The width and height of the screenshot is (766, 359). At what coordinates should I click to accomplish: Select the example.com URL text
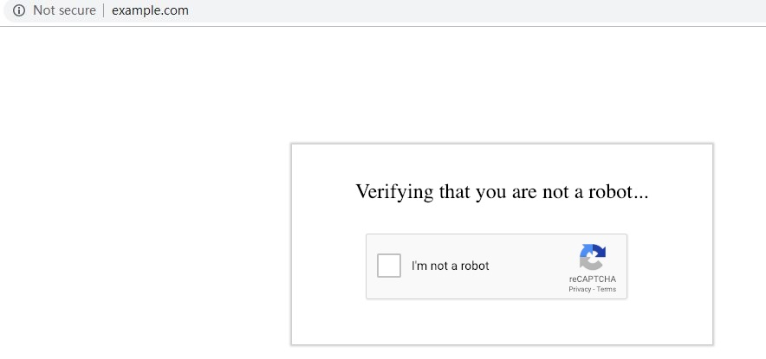coord(150,11)
